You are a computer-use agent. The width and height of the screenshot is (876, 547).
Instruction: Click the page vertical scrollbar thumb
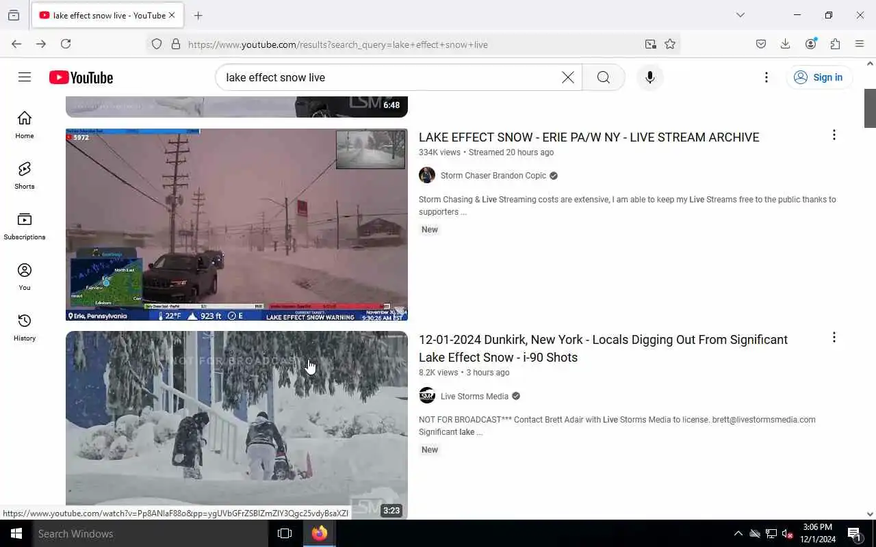870,108
